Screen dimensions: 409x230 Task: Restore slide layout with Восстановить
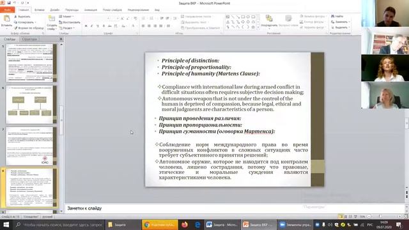point(70,22)
